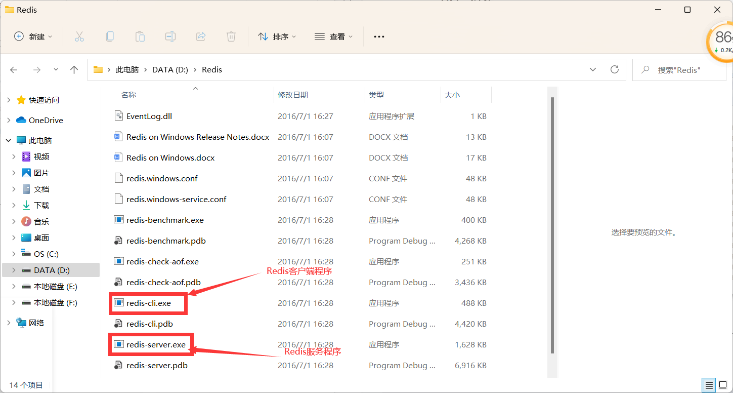Open 音乐 folder in sidebar

coord(41,221)
